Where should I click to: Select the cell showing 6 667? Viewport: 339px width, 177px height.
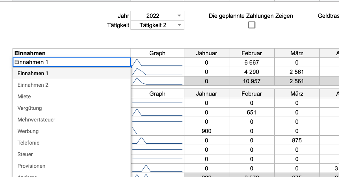point(252,62)
